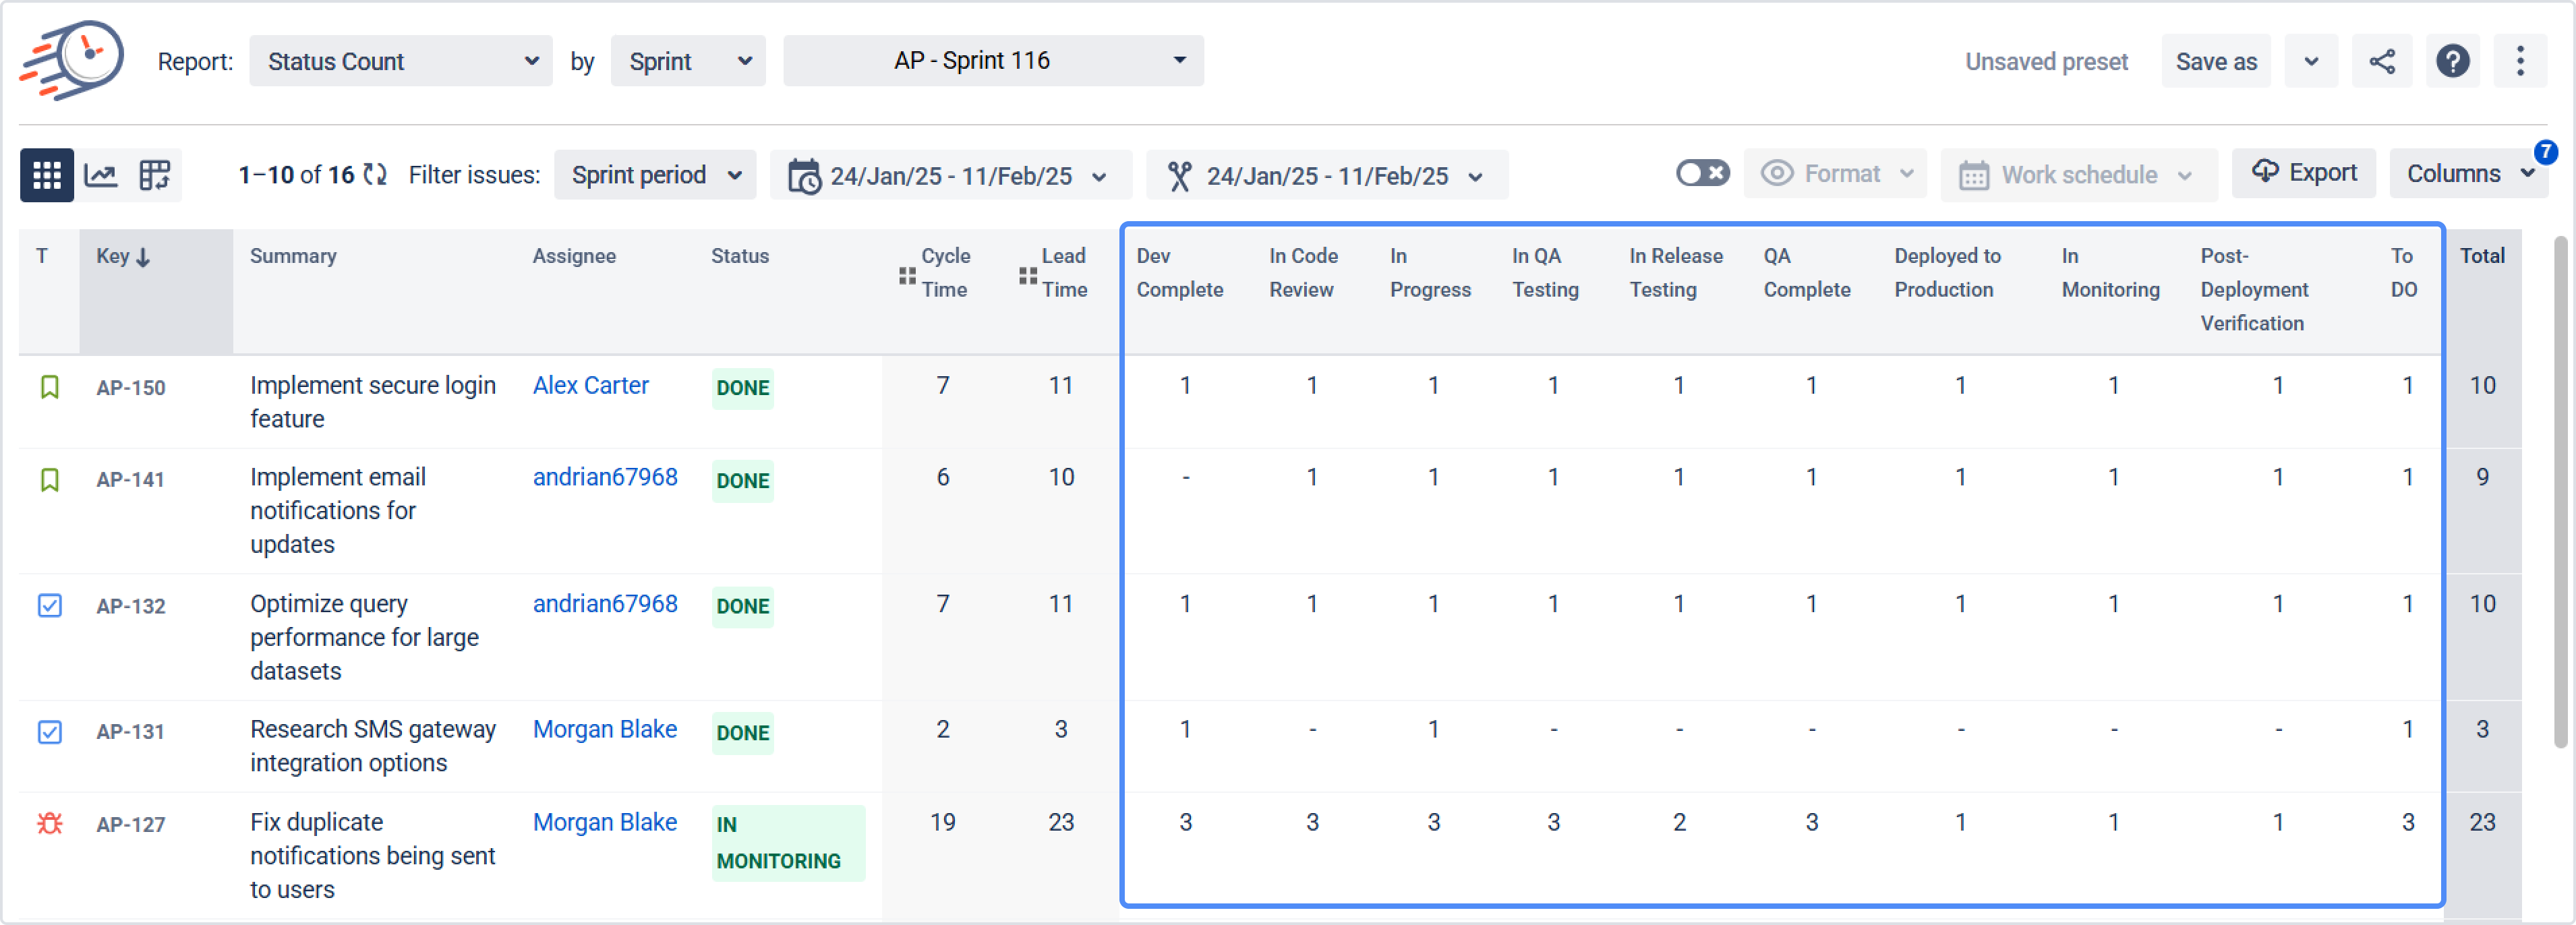2576x925 pixels.
Task: Click the Save as button
Action: [2215, 62]
